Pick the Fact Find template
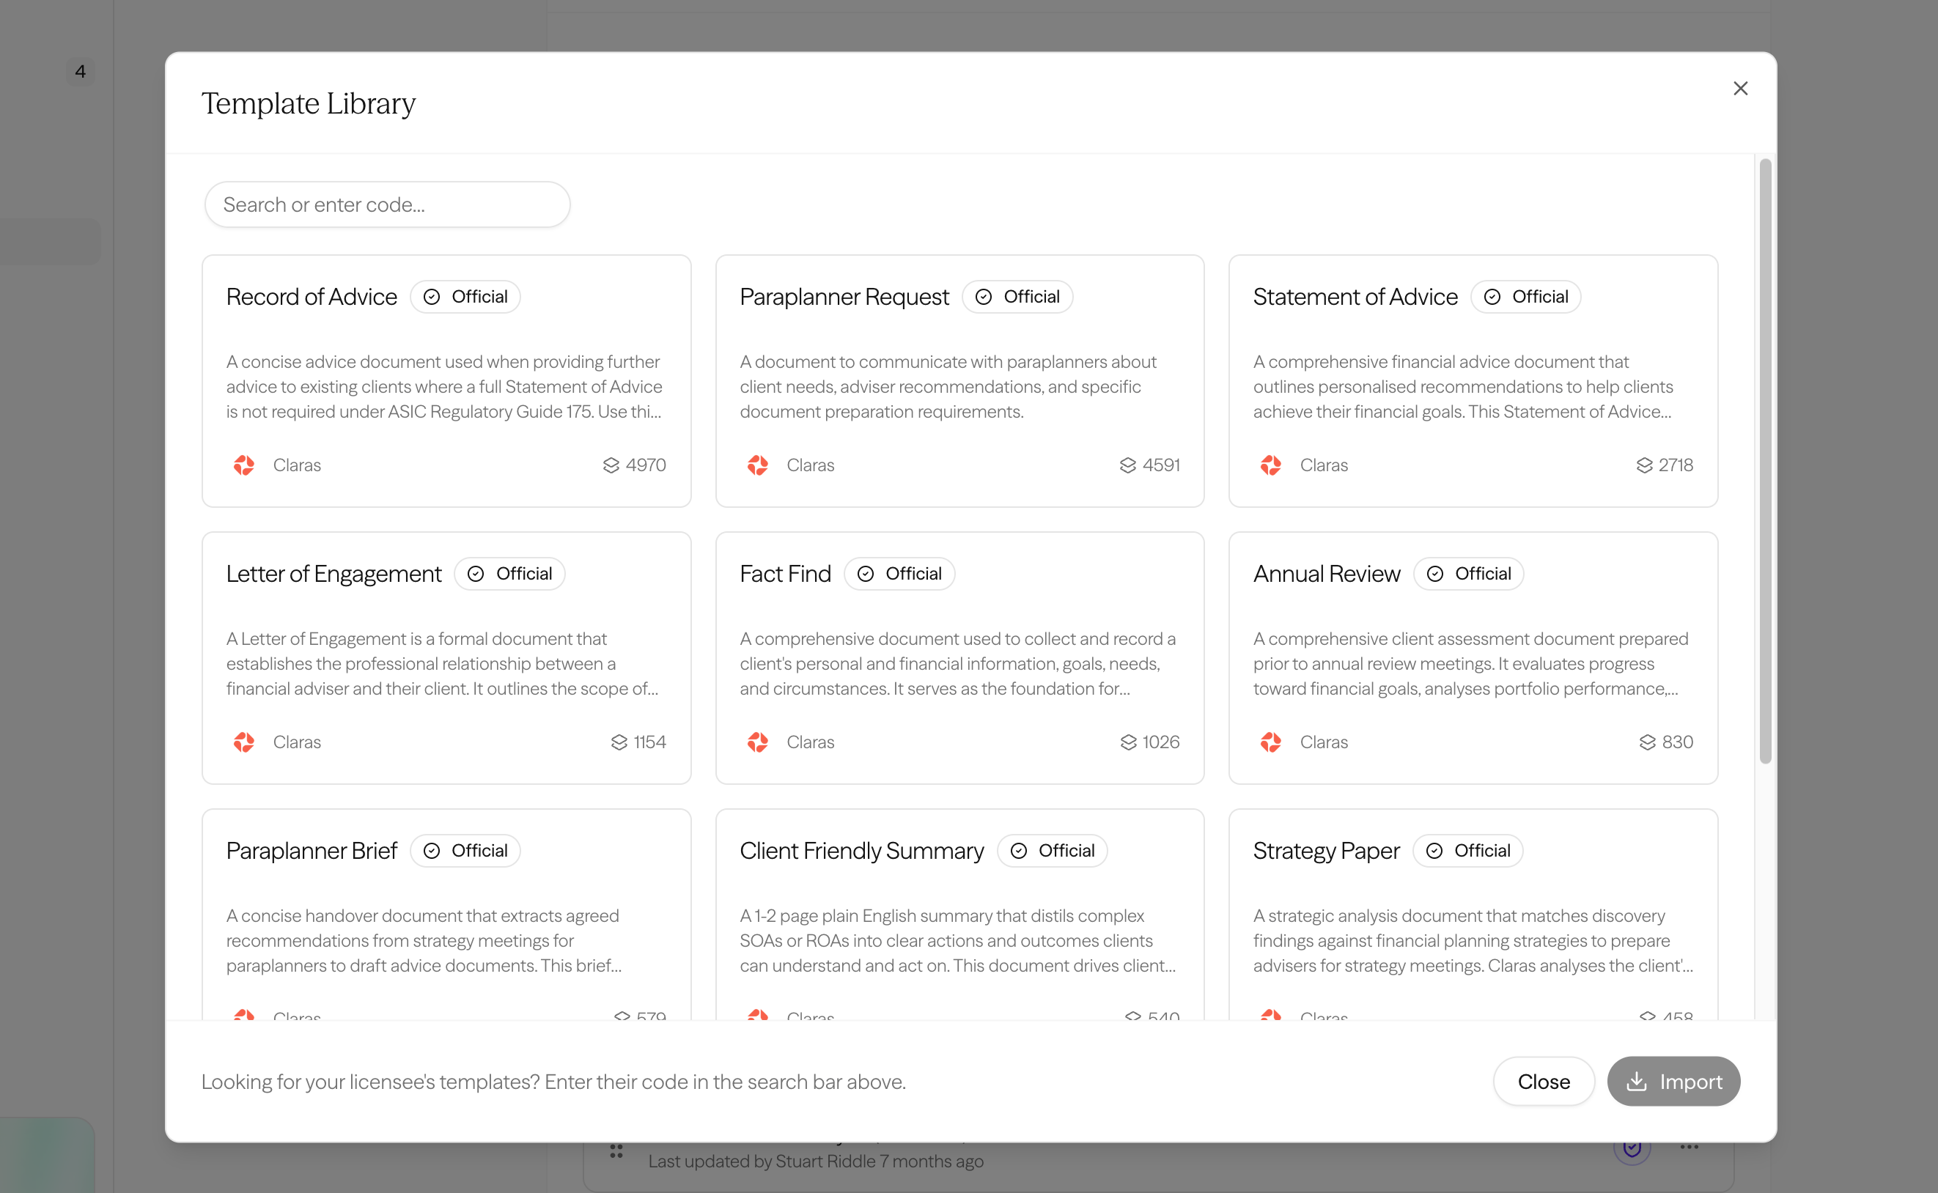The height and width of the screenshot is (1193, 1938). point(959,658)
